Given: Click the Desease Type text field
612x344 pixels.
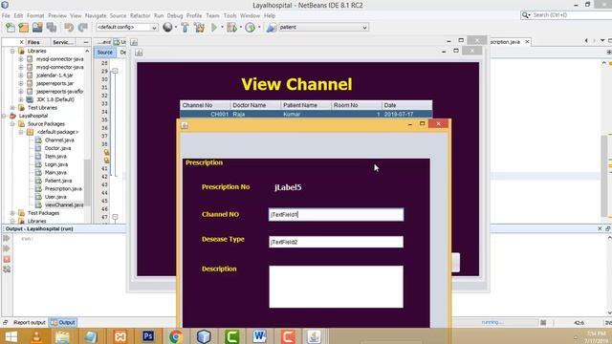Looking at the screenshot, I should 336,242.
